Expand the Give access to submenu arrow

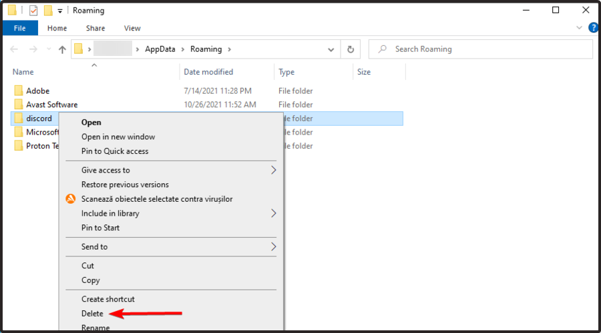click(x=273, y=170)
